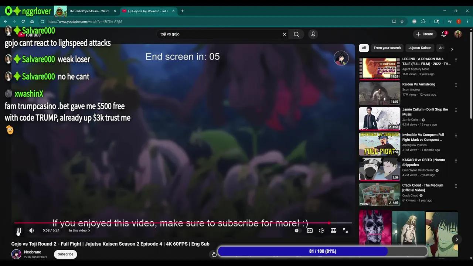Open the browser profile 'S' avatar

[x=459, y=21]
